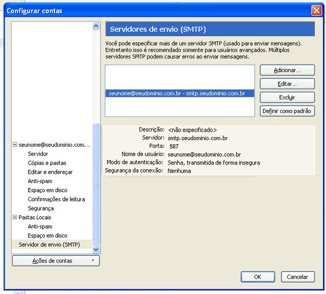The height and width of the screenshot is (294, 326).
Task: Close the Configurar contas dialog
Action: click(x=316, y=10)
